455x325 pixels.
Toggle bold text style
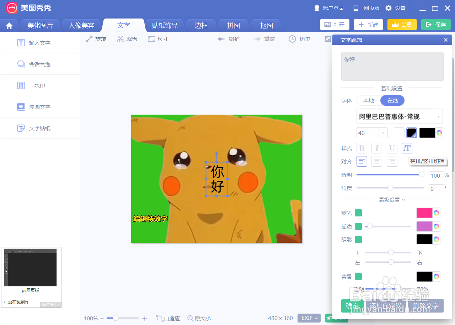pos(362,148)
